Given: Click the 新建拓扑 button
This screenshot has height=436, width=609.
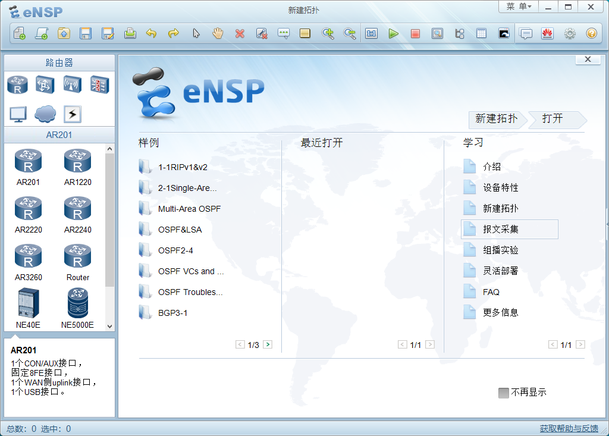Looking at the screenshot, I should click(x=497, y=119).
